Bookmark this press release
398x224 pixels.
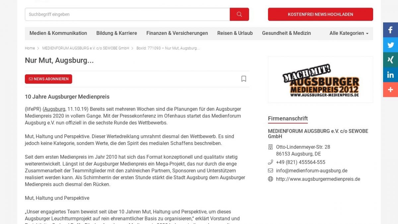244,79
